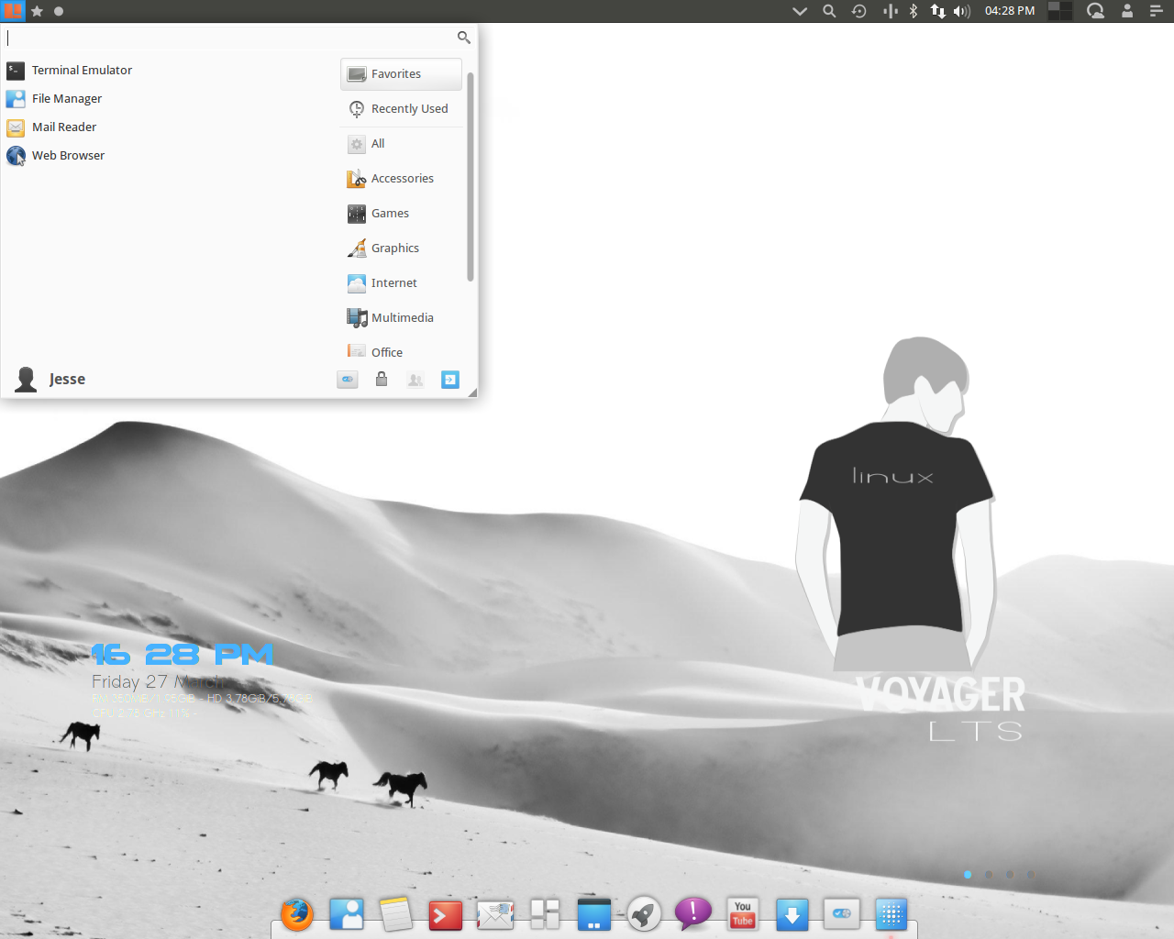Open the settings manager icon in menu
This screenshot has height=939, width=1174.
coord(348,380)
